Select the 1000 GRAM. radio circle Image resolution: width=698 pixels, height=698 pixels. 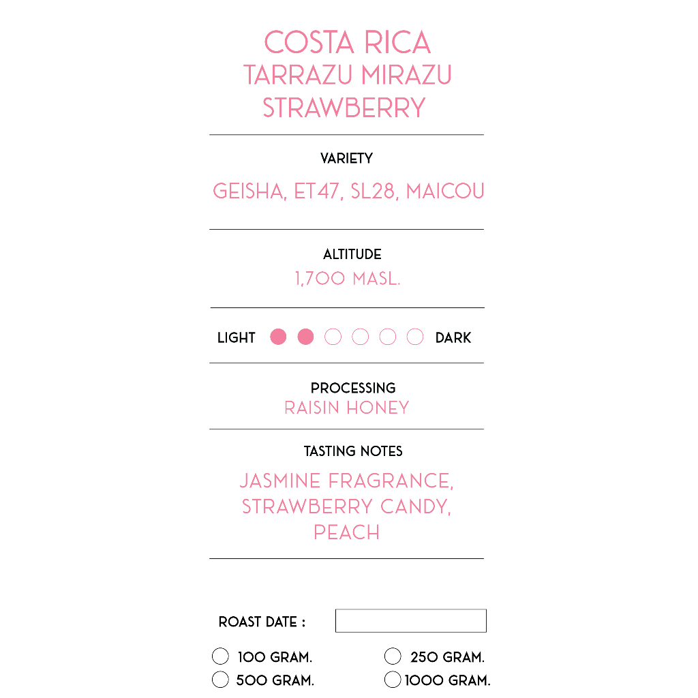point(393,680)
